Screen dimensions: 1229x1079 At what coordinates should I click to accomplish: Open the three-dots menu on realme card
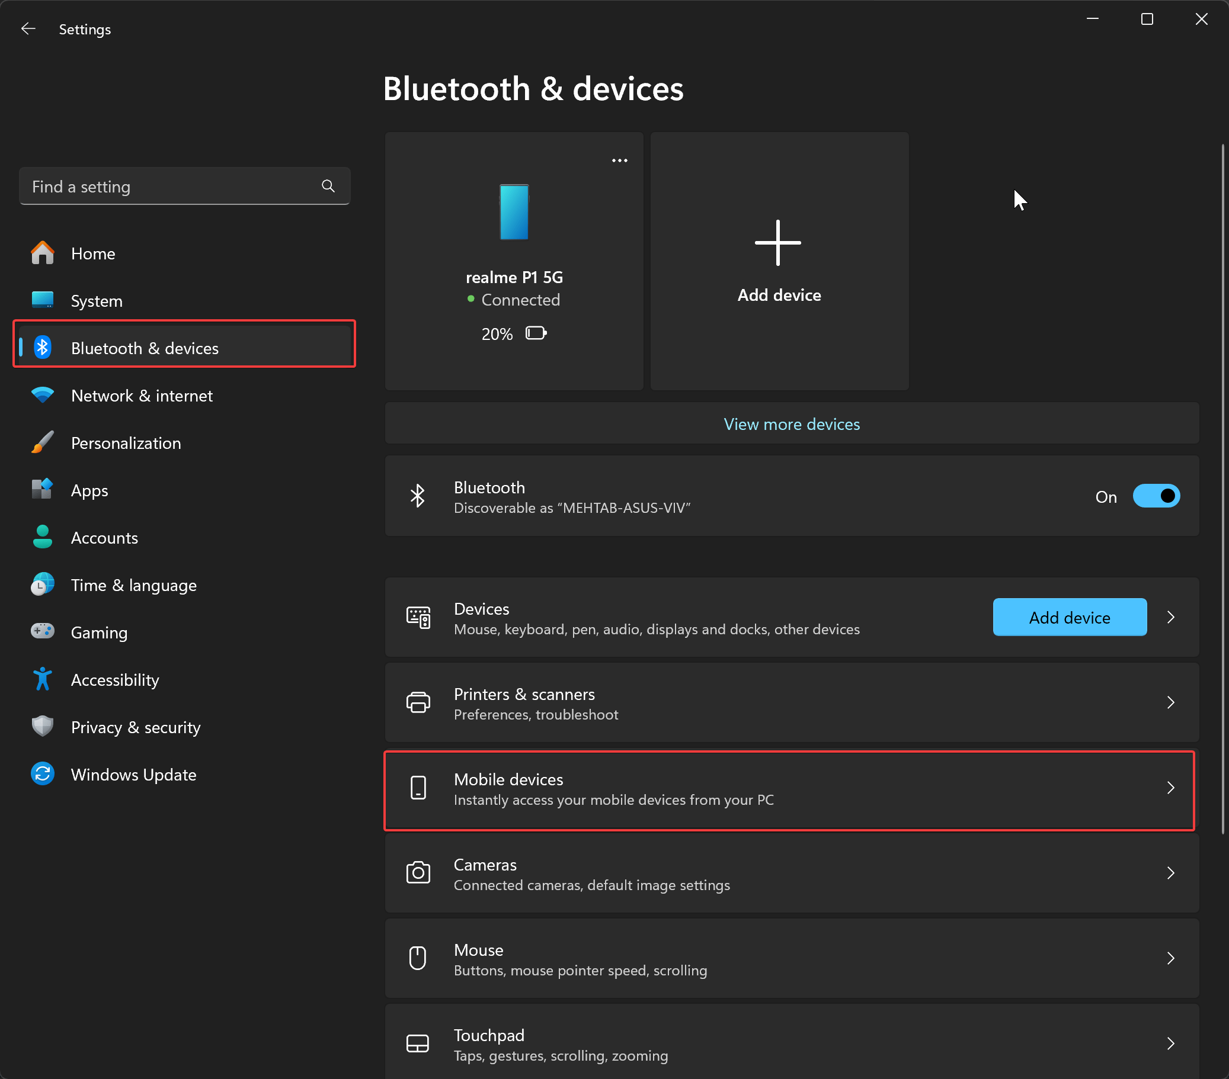coord(619,160)
